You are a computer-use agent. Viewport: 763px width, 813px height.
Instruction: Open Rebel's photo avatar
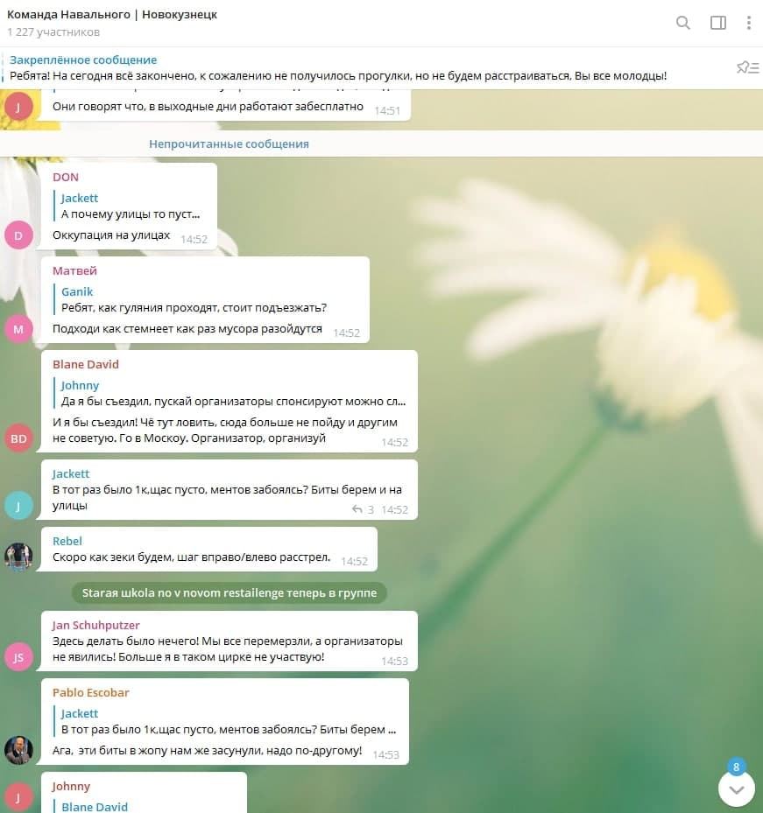18,557
